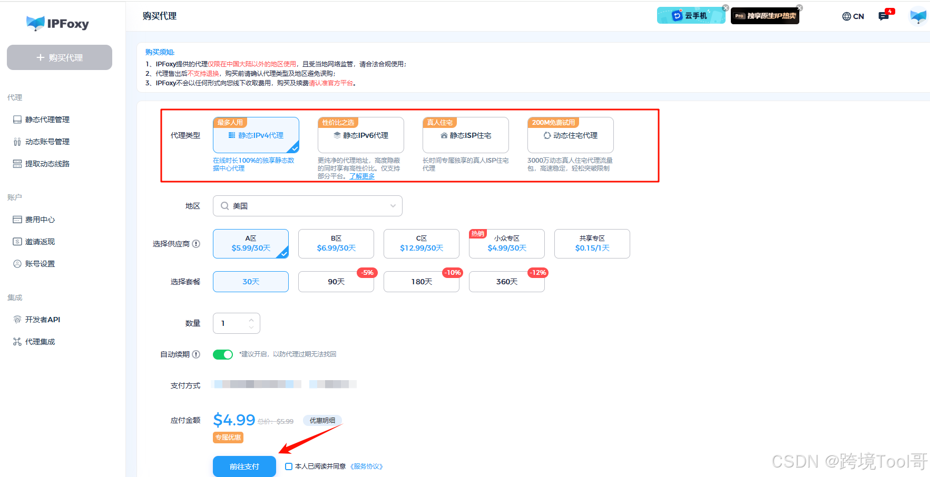Click the 专属优惠 tag

pyautogui.click(x=228, y=438)
